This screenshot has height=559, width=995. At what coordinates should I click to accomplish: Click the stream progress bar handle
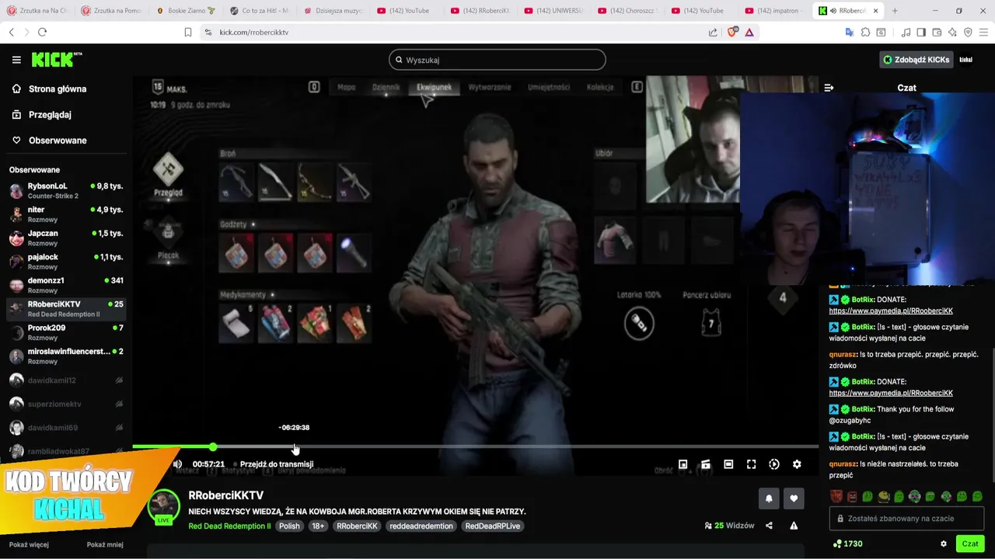tap(213, 447)
